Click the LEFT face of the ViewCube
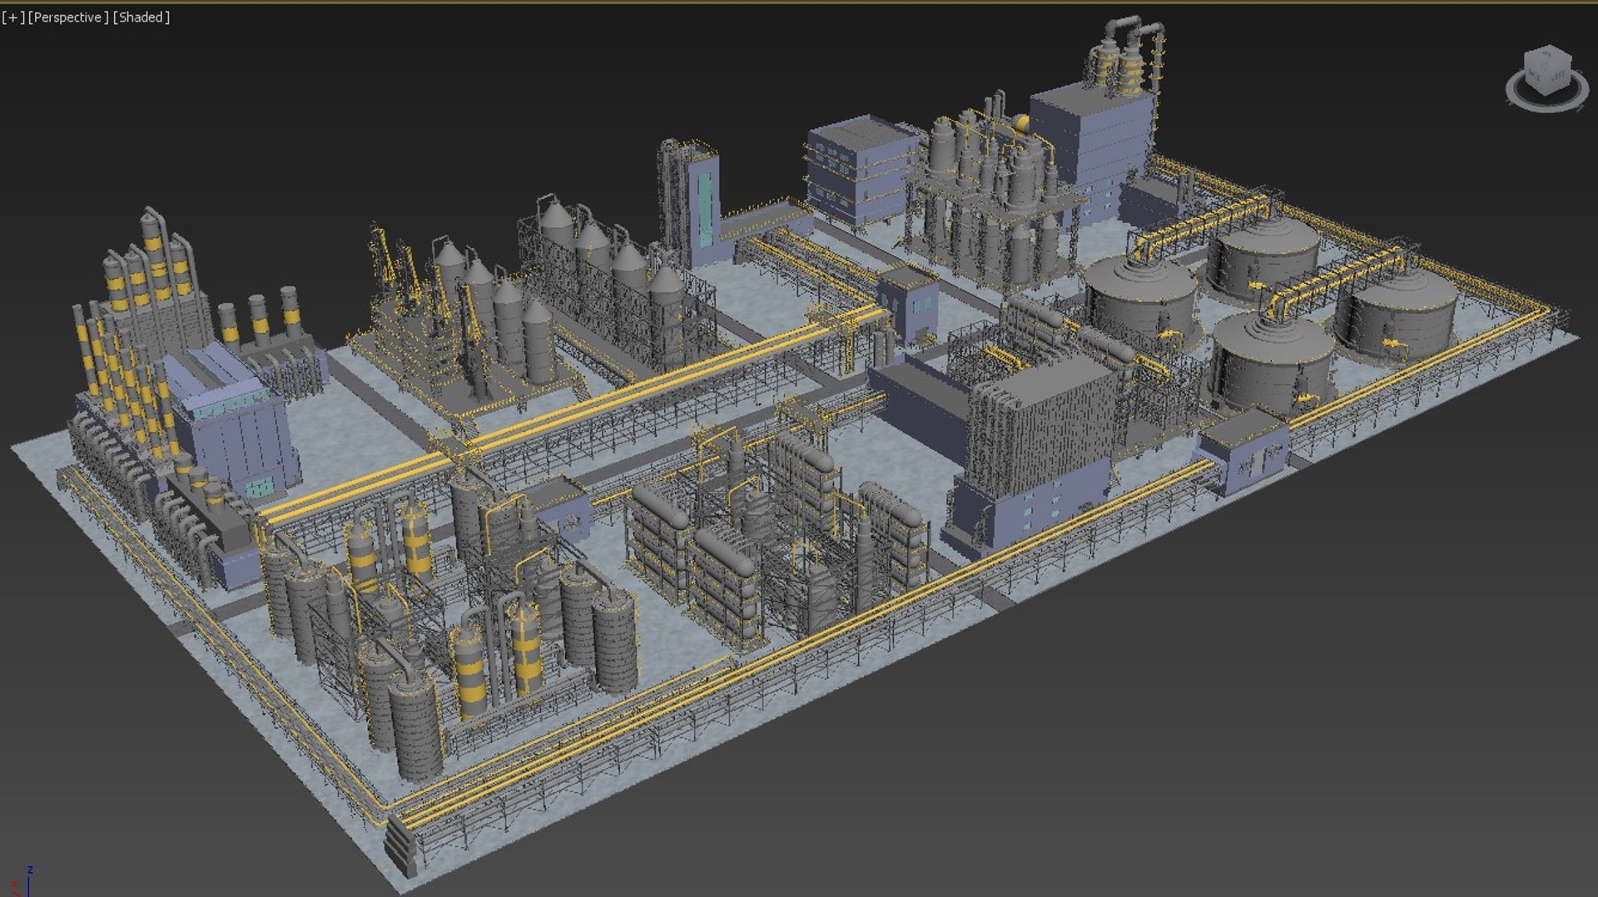Screen dimensions: 1598x897 1559,77
